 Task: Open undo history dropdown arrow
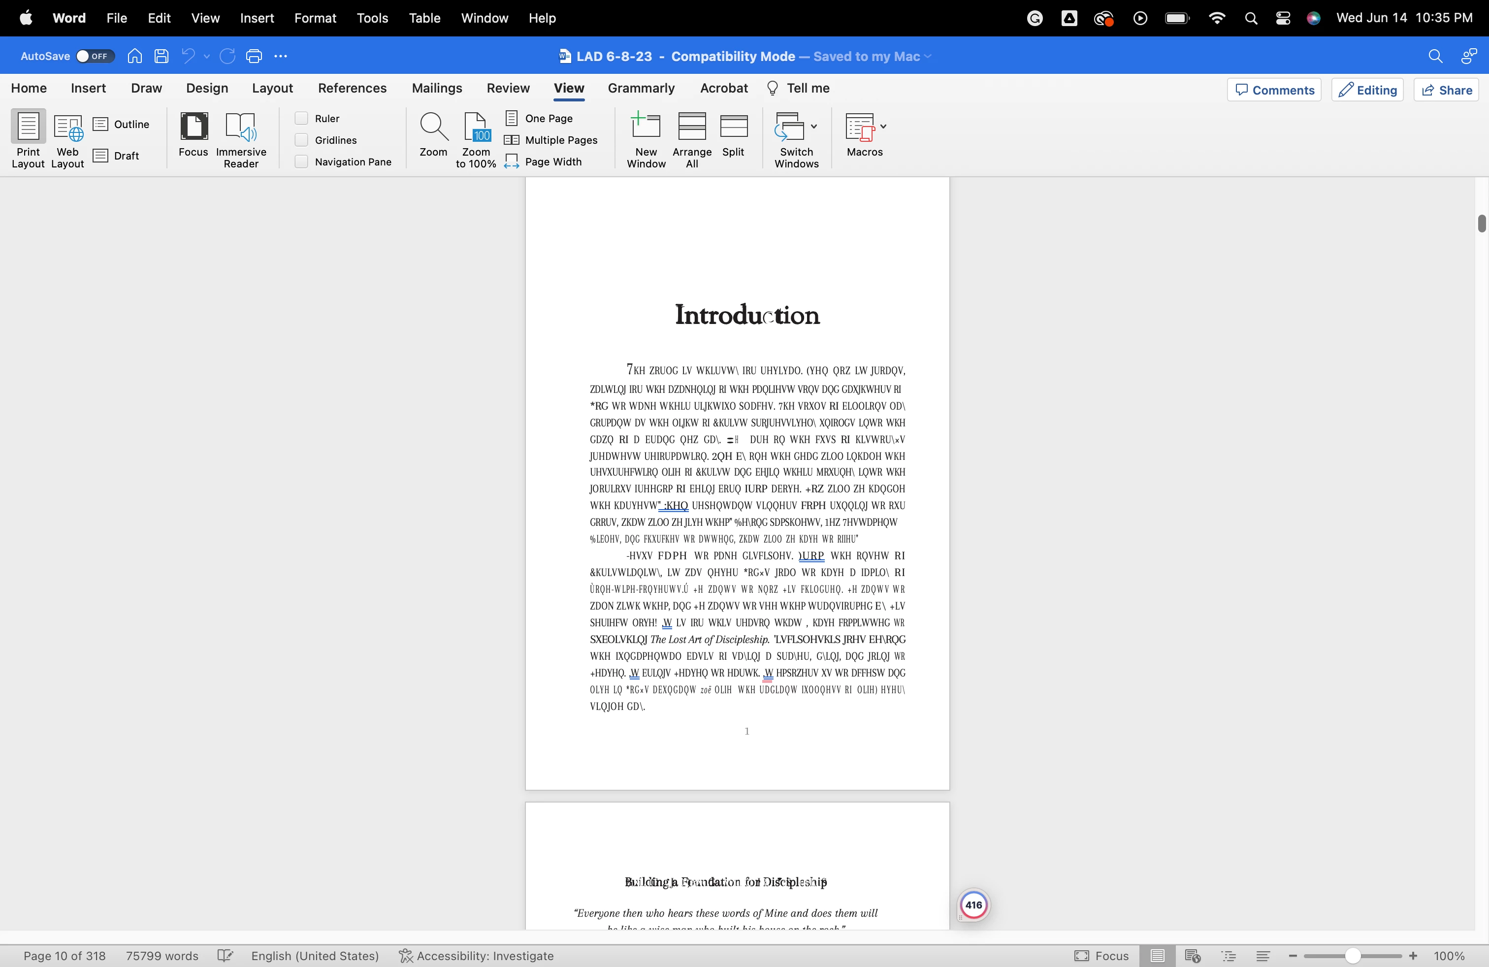207,56
